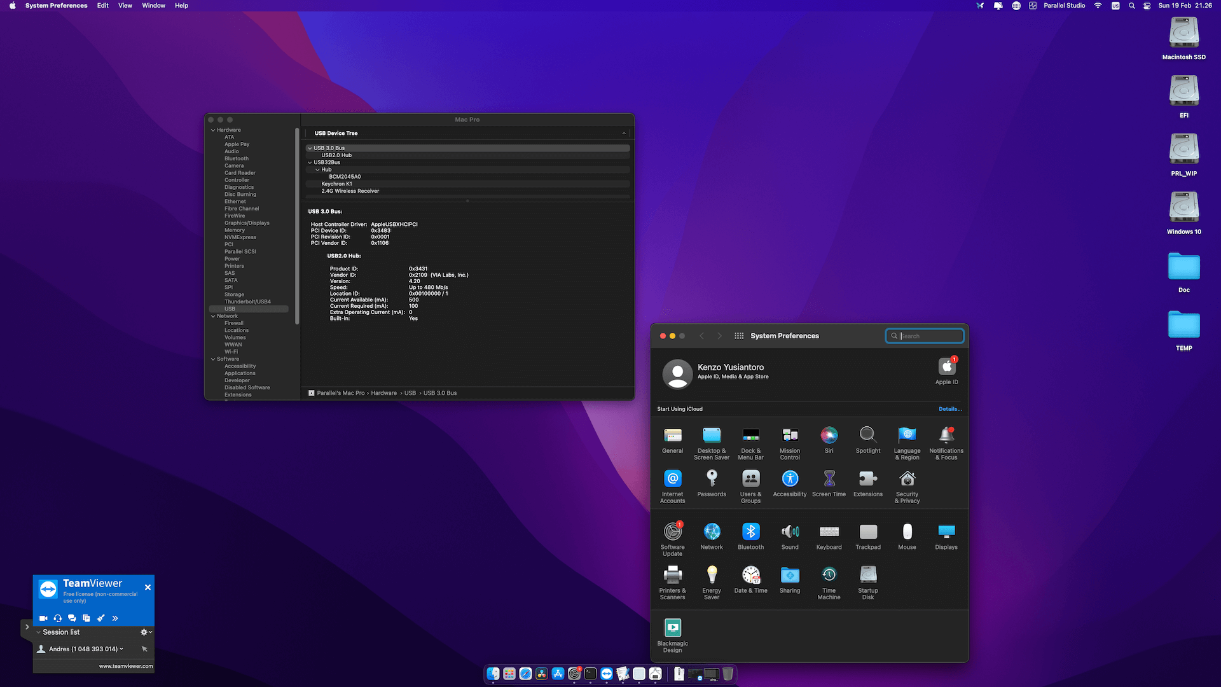Image resolution: width=1221 pixels, height=687 pixels.
Task: Open Mission Control preferences
Action: [x=790, y=443]
